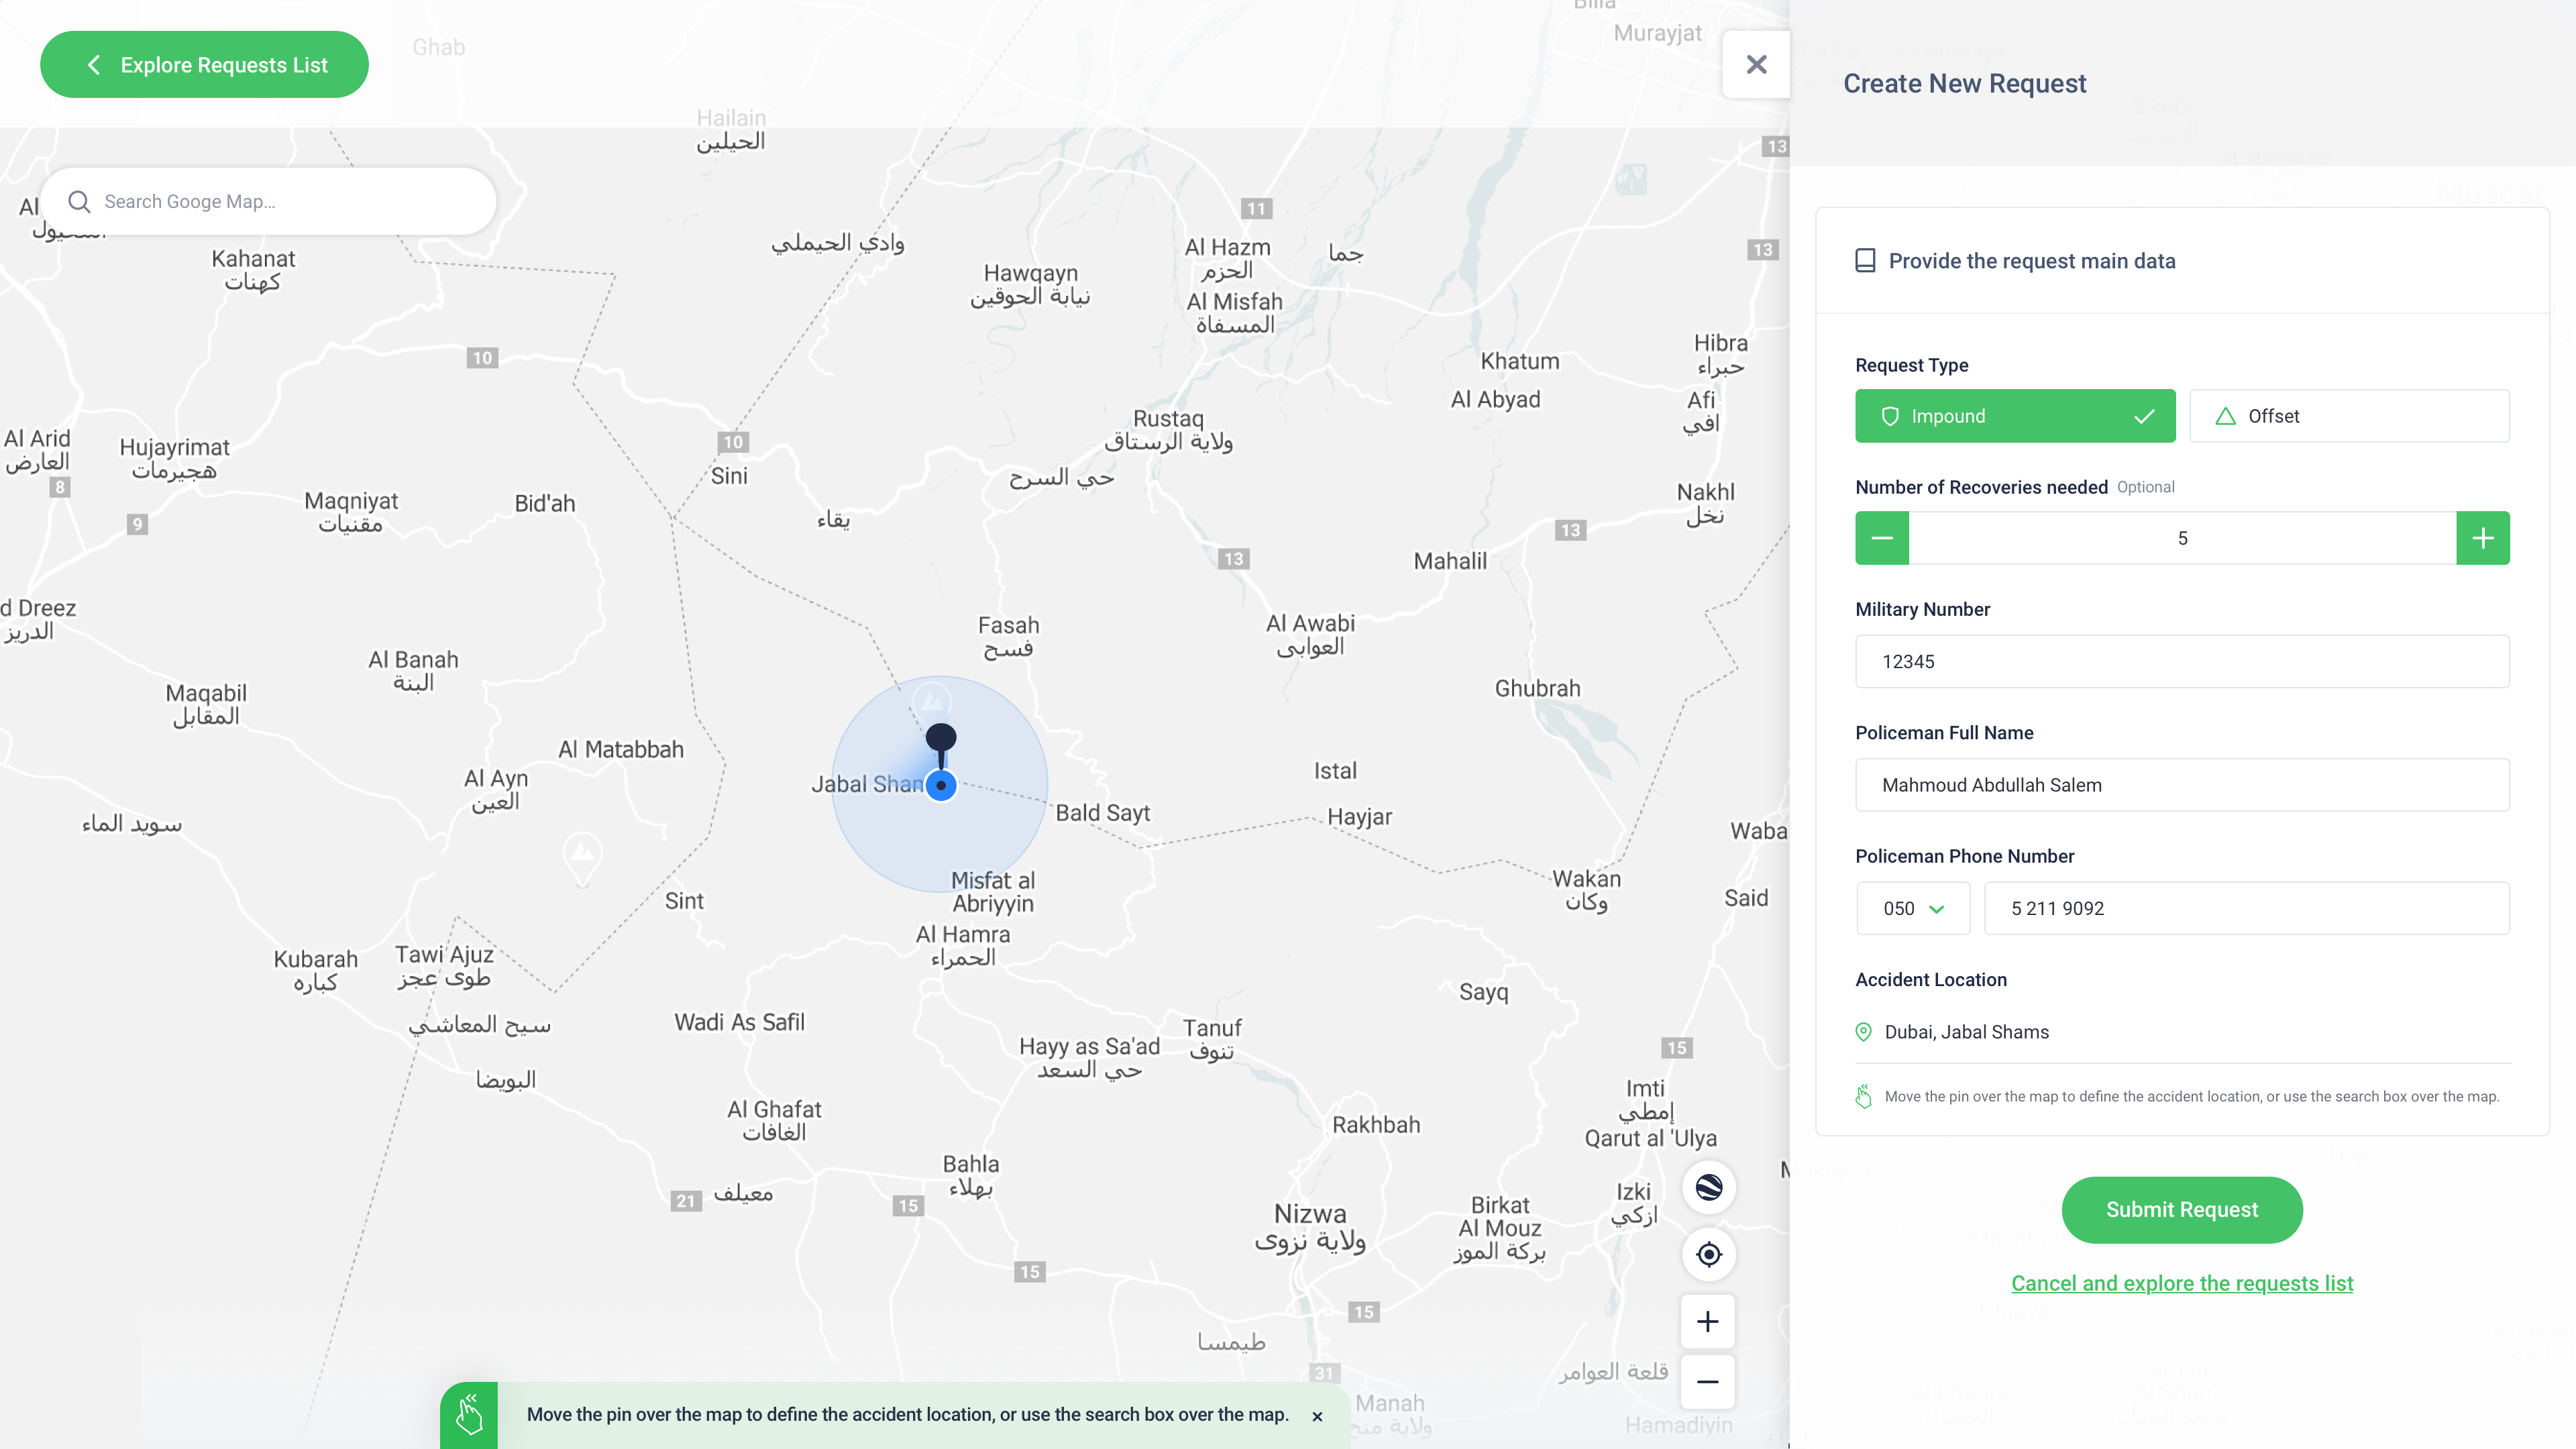Screen dimensions: 2576x1449
Task: Select the Impound request type
Action: [2015, 416]
